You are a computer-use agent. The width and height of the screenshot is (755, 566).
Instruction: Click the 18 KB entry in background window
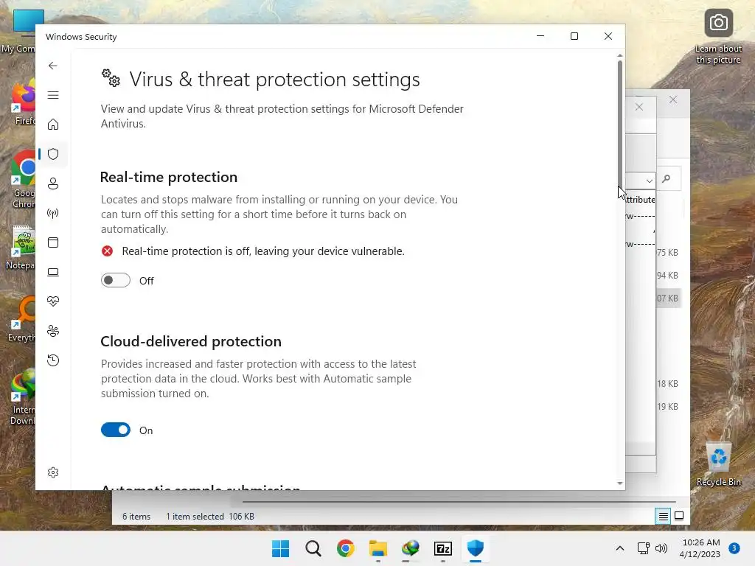click(x=667, y=383)
